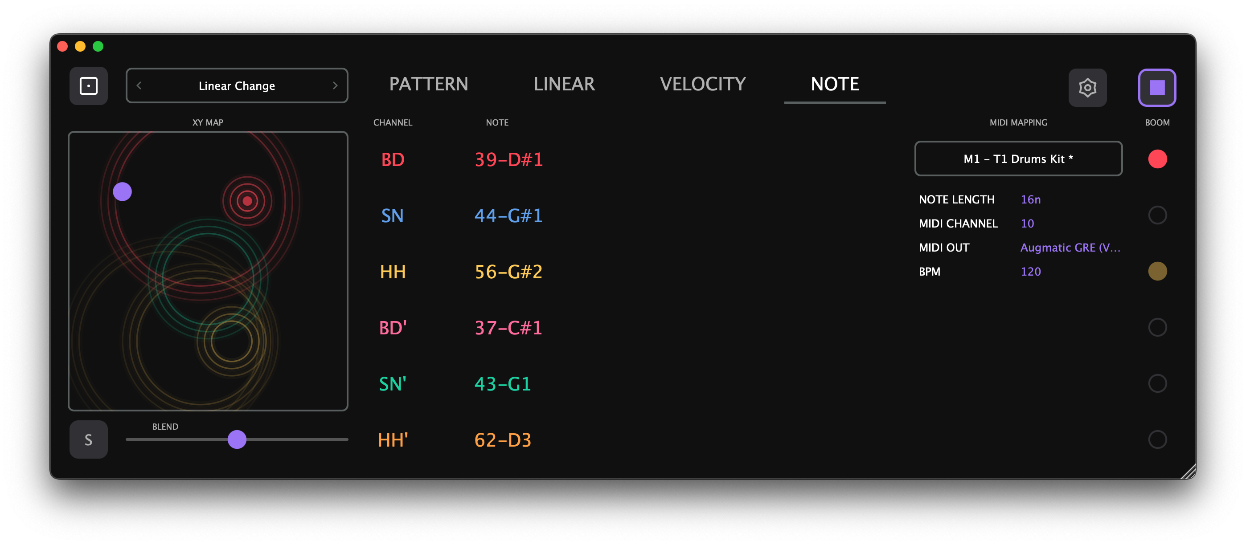Click the purple handle on the XY map

tap(123, 192)
